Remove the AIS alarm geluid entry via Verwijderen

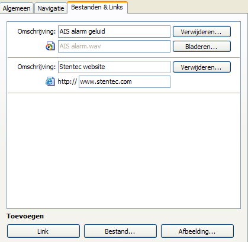[x=202, y=32]
